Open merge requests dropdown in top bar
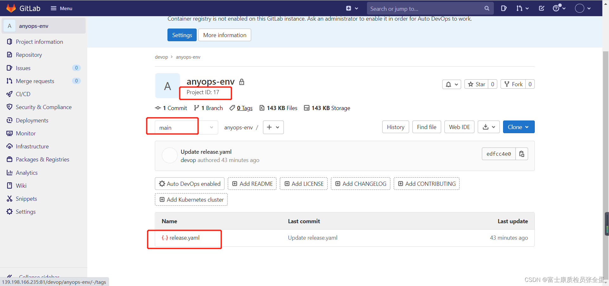609x286 pixels. tap(522, 8)
